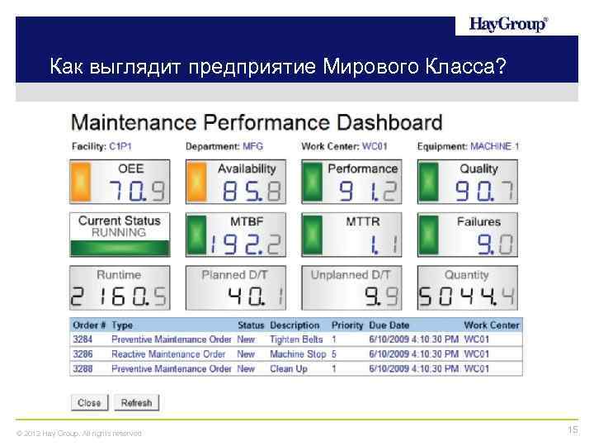Select the OEE value 70.9
Screen dimensions: 594x446
[x=137, y=191]
